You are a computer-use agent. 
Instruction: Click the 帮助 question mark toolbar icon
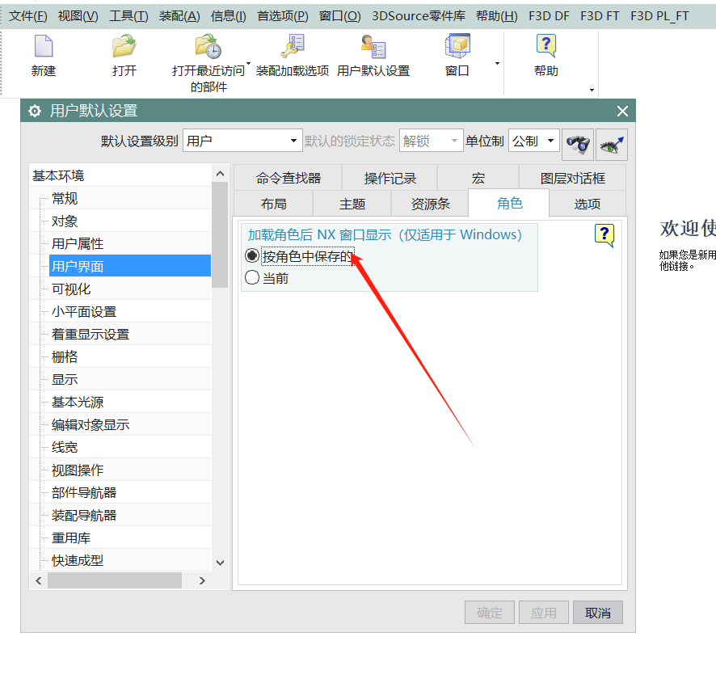pyautogui.click(x=546, y=46)
